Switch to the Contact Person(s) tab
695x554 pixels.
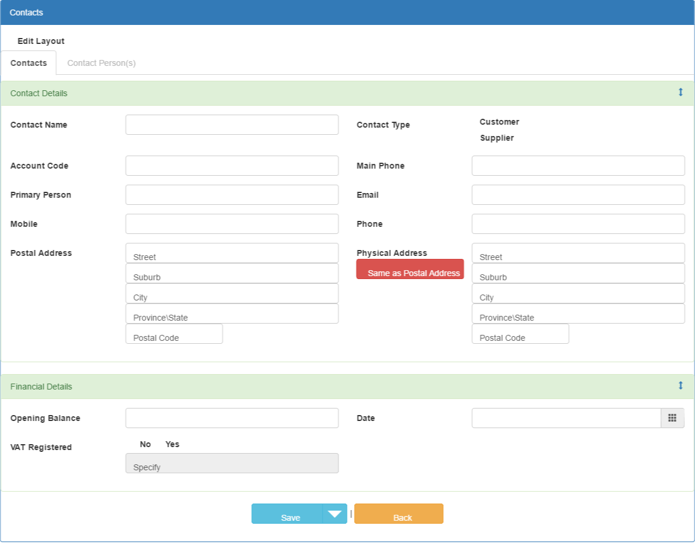click(102, 63)
